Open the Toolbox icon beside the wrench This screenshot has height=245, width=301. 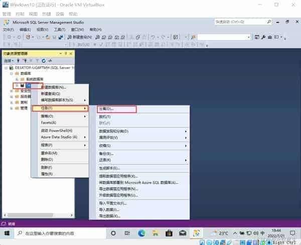[270, 37]
